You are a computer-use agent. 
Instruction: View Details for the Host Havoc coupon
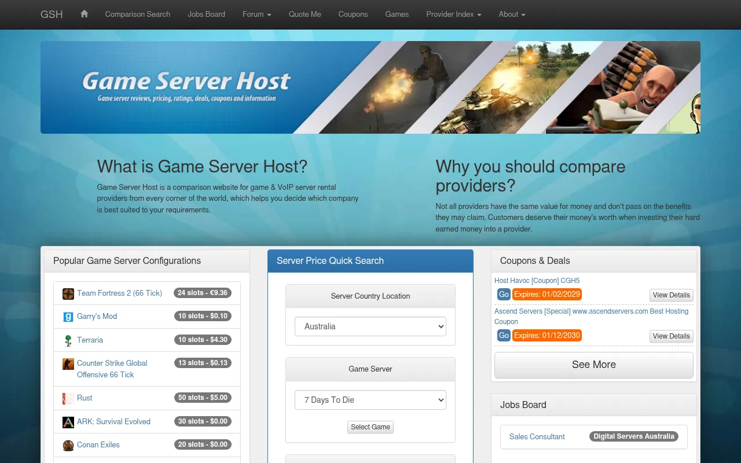coord(672,295)
